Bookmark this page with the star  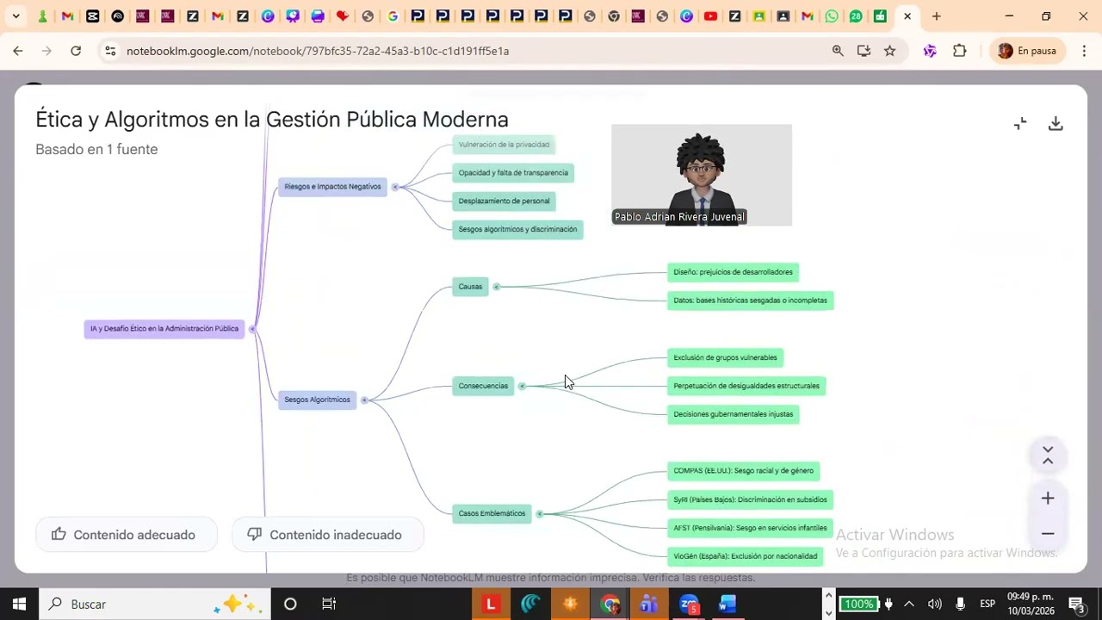(890, 51)
